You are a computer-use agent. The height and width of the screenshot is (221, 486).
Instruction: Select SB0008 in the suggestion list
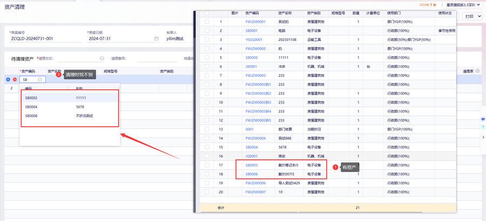tap(70, 116)
